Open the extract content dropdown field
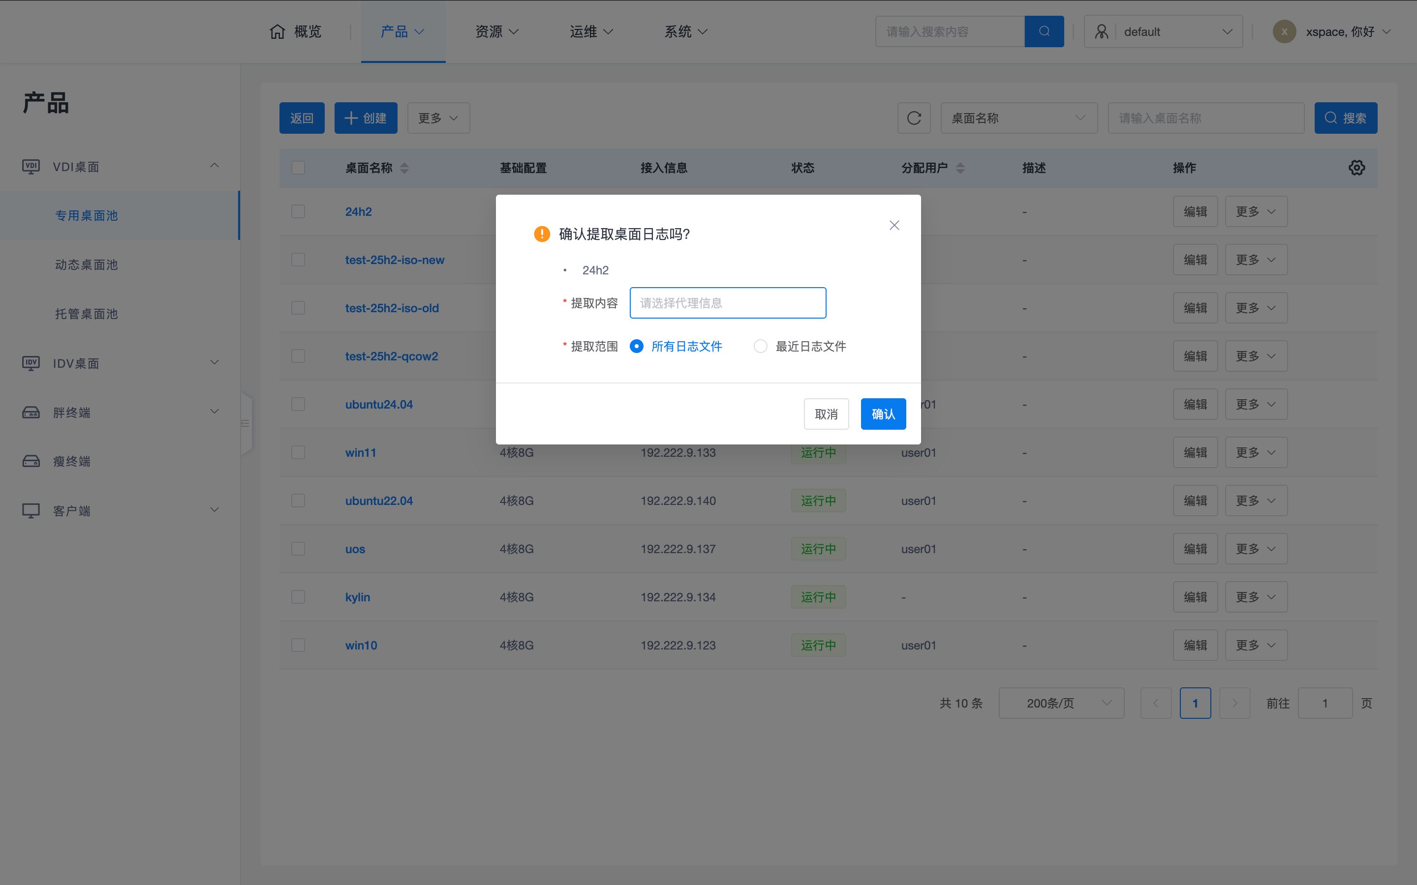The height and width of the screenshot is (885, 1417). tap(727, 303)
